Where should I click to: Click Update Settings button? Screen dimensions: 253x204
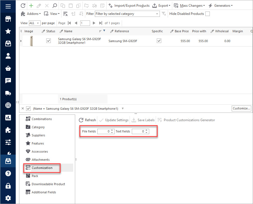(x=114, y=120)
